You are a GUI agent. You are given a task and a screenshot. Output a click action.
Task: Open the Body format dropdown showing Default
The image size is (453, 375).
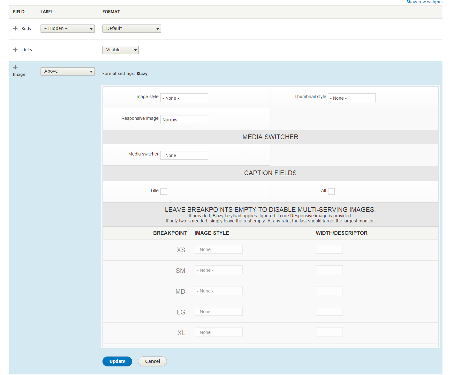[x=132, y=29]
